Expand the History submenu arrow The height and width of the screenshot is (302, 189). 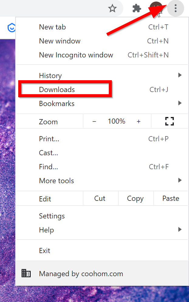(x=180, y=75)
